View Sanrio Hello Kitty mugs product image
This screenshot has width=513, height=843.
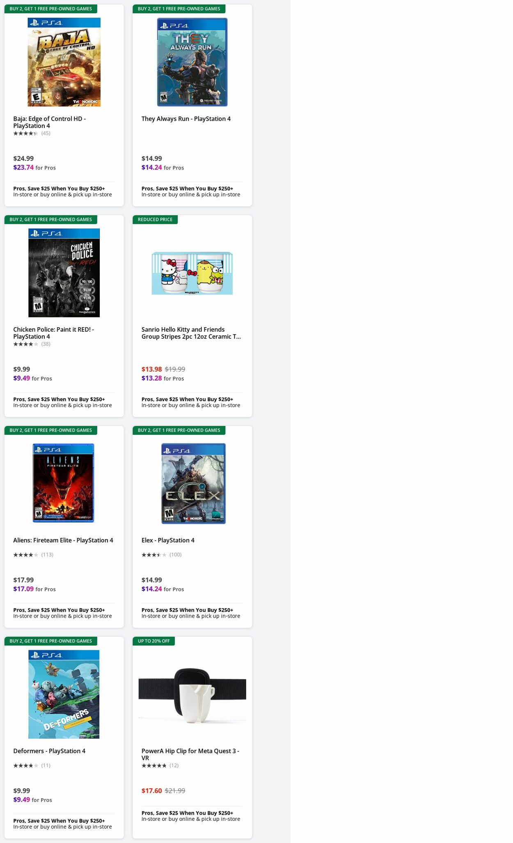point(192,273)
